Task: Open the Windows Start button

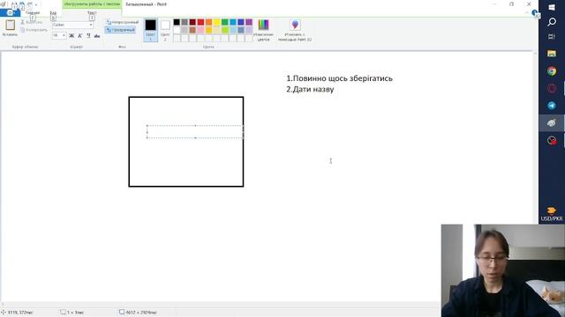Action: tap(552, 7)
